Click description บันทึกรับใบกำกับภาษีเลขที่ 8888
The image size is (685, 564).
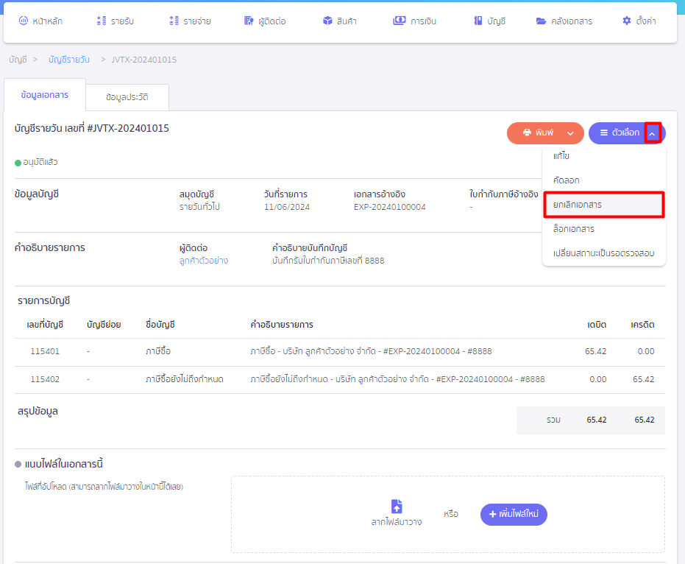pos(328,261)
